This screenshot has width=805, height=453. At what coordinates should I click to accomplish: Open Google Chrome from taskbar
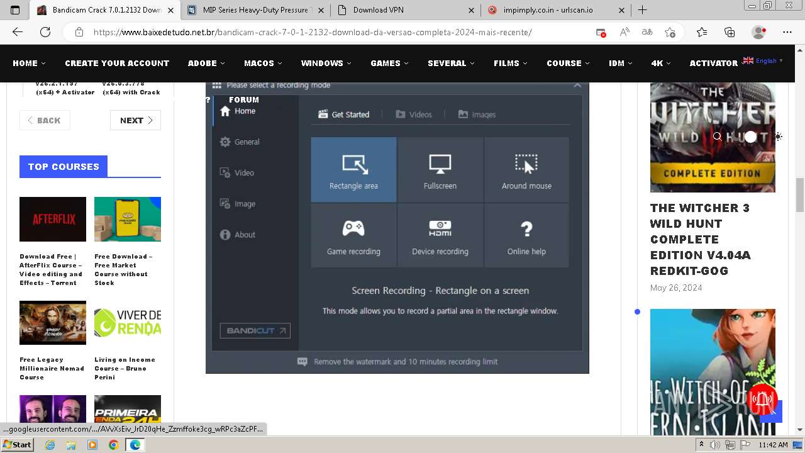pyautogui.click(x=113, y=445)
